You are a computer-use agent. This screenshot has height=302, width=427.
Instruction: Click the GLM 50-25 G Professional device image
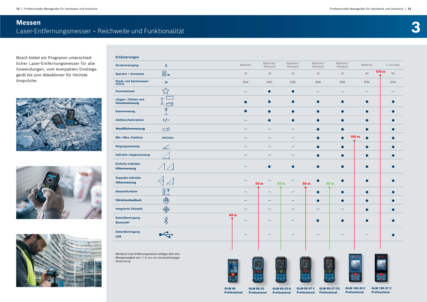pos(281,270)
